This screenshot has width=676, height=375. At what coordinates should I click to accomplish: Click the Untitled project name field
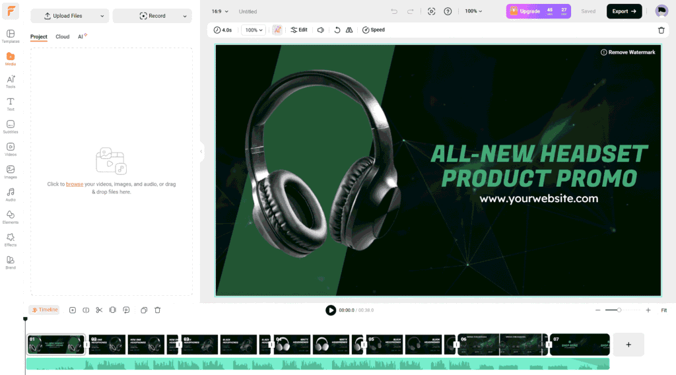tap(248, 12)
